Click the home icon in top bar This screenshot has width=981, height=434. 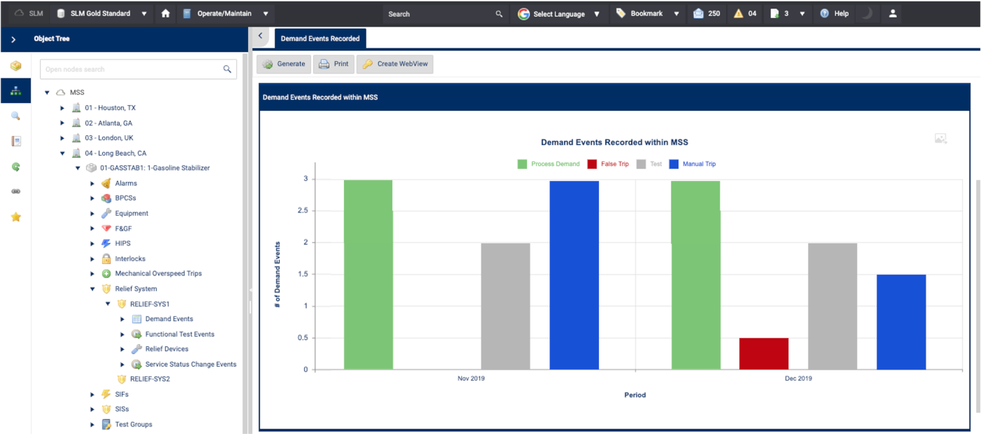165,13
